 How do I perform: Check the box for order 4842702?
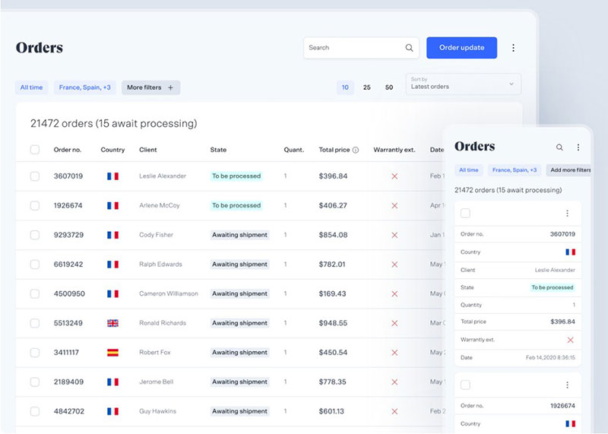click(x=35, y=411)
